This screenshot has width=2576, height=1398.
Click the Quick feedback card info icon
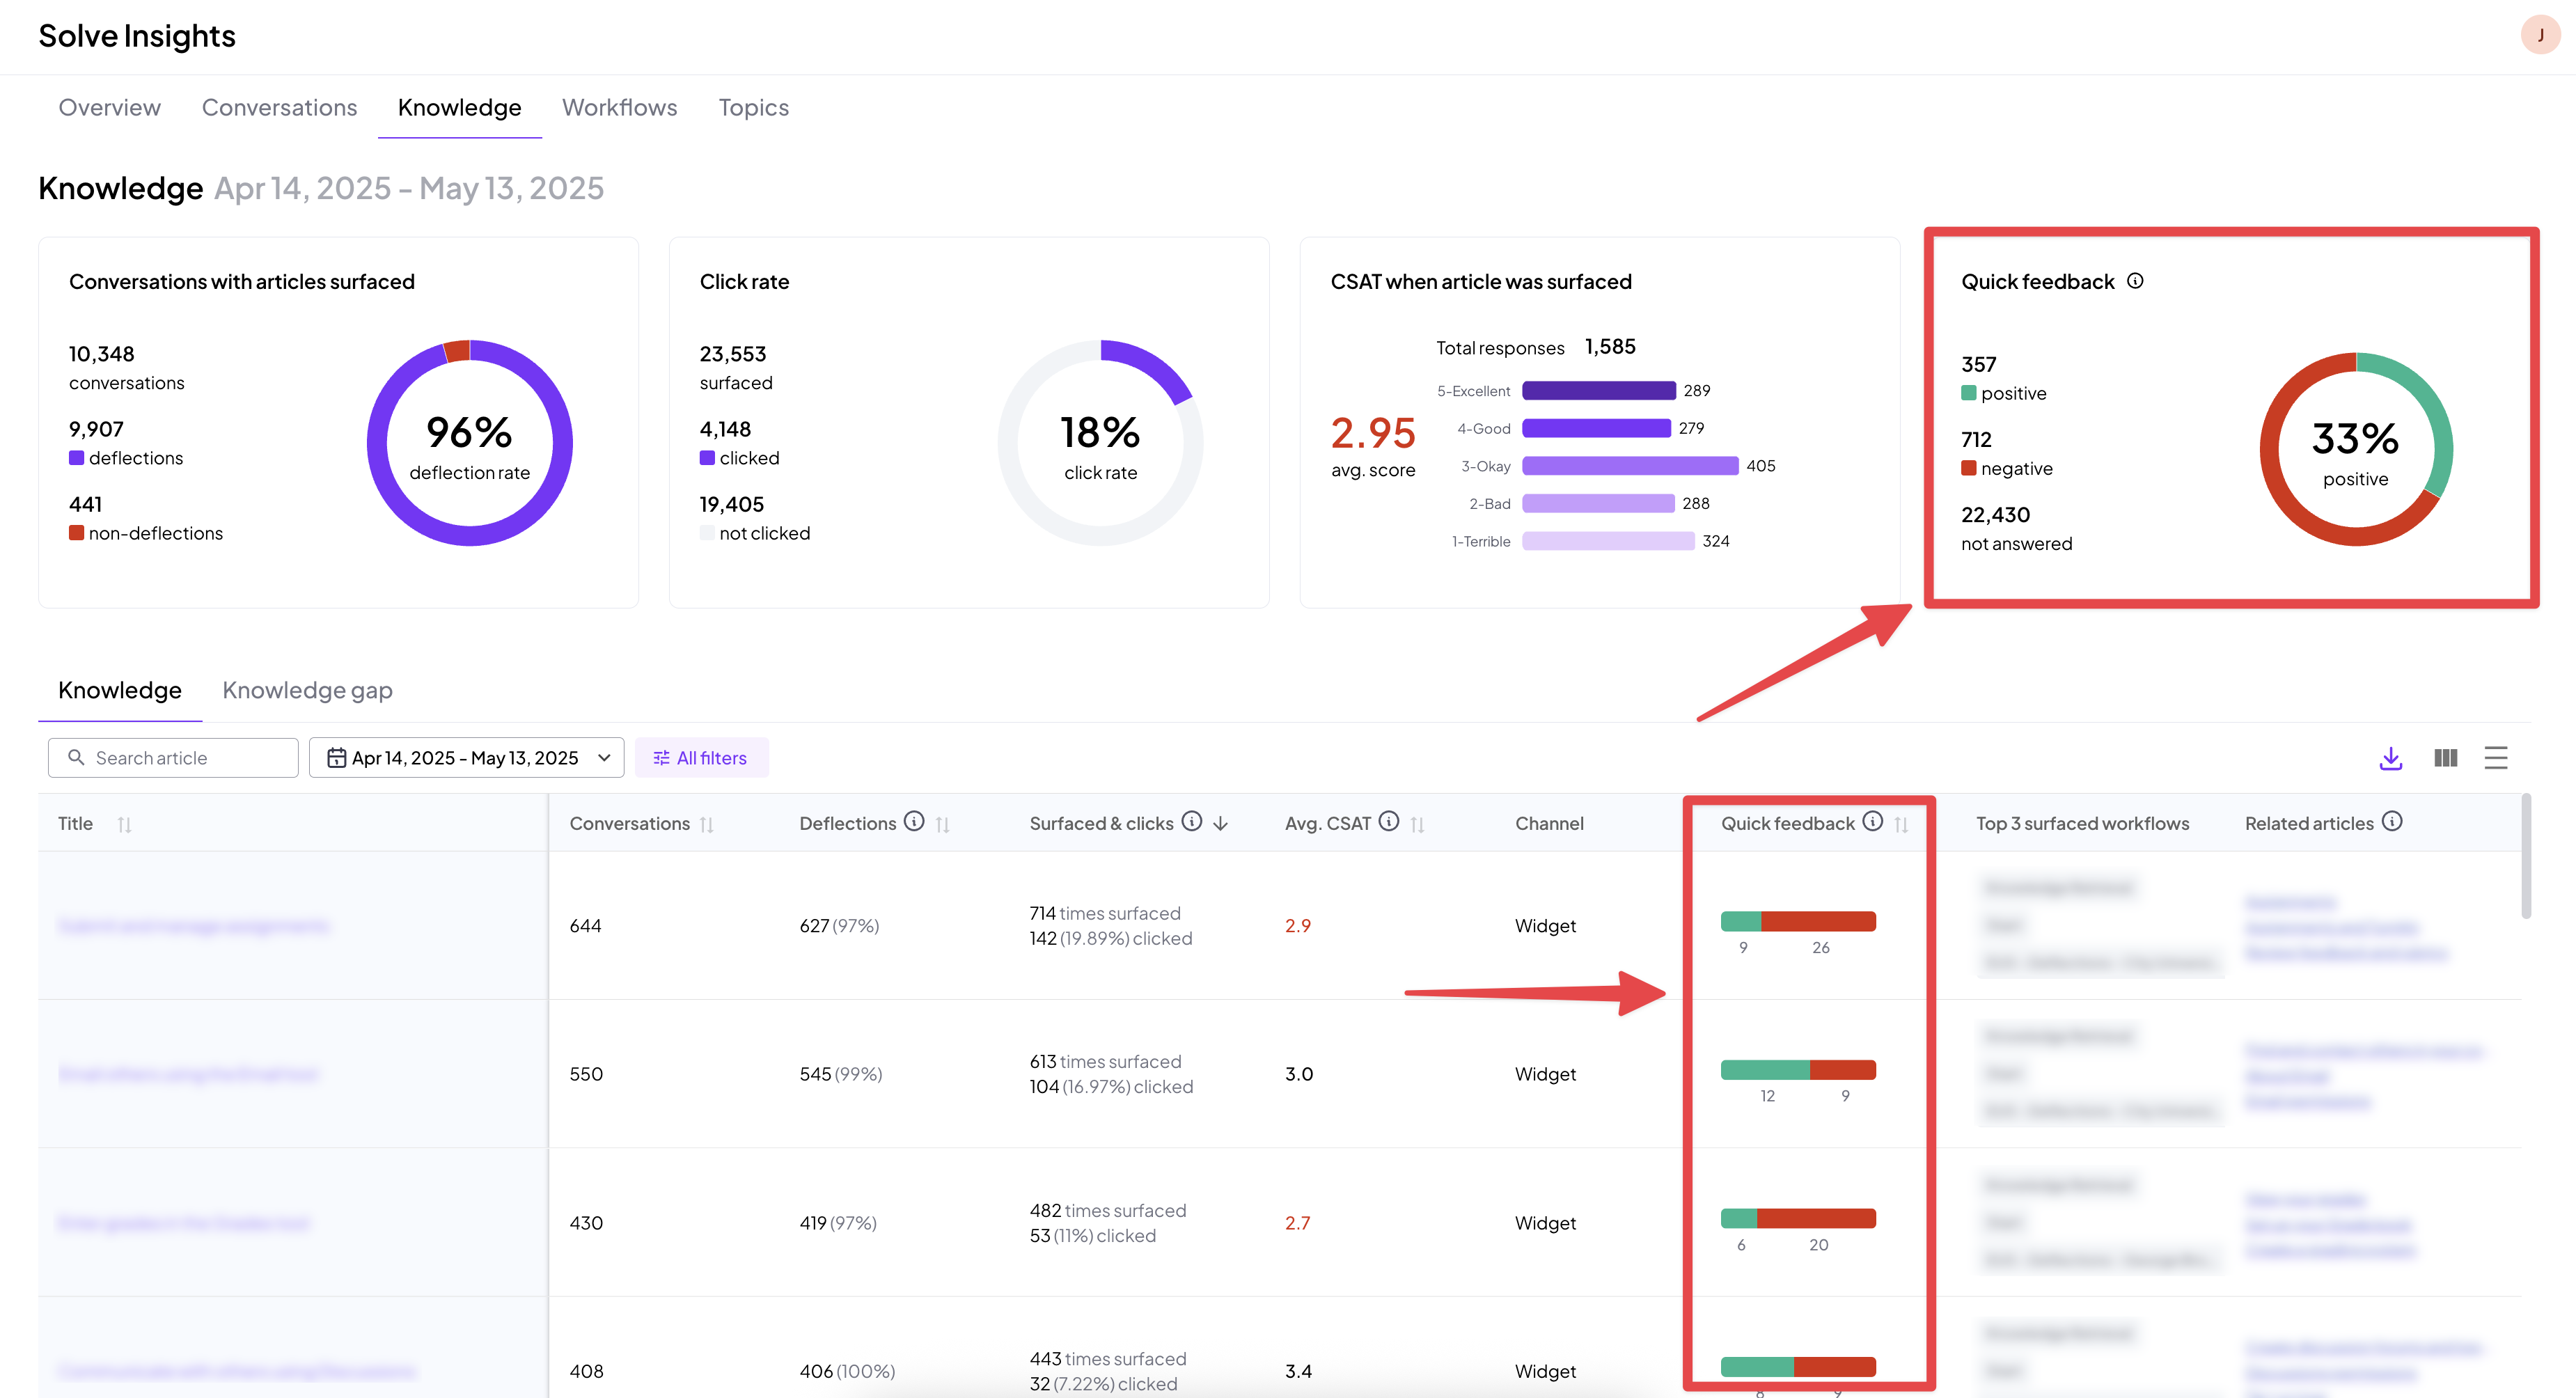coord(2135,281)
